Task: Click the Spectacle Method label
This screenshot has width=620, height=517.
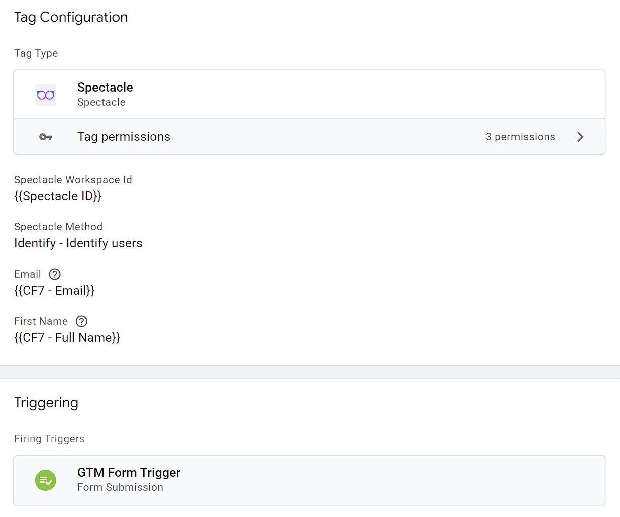Action: (58, 227)
